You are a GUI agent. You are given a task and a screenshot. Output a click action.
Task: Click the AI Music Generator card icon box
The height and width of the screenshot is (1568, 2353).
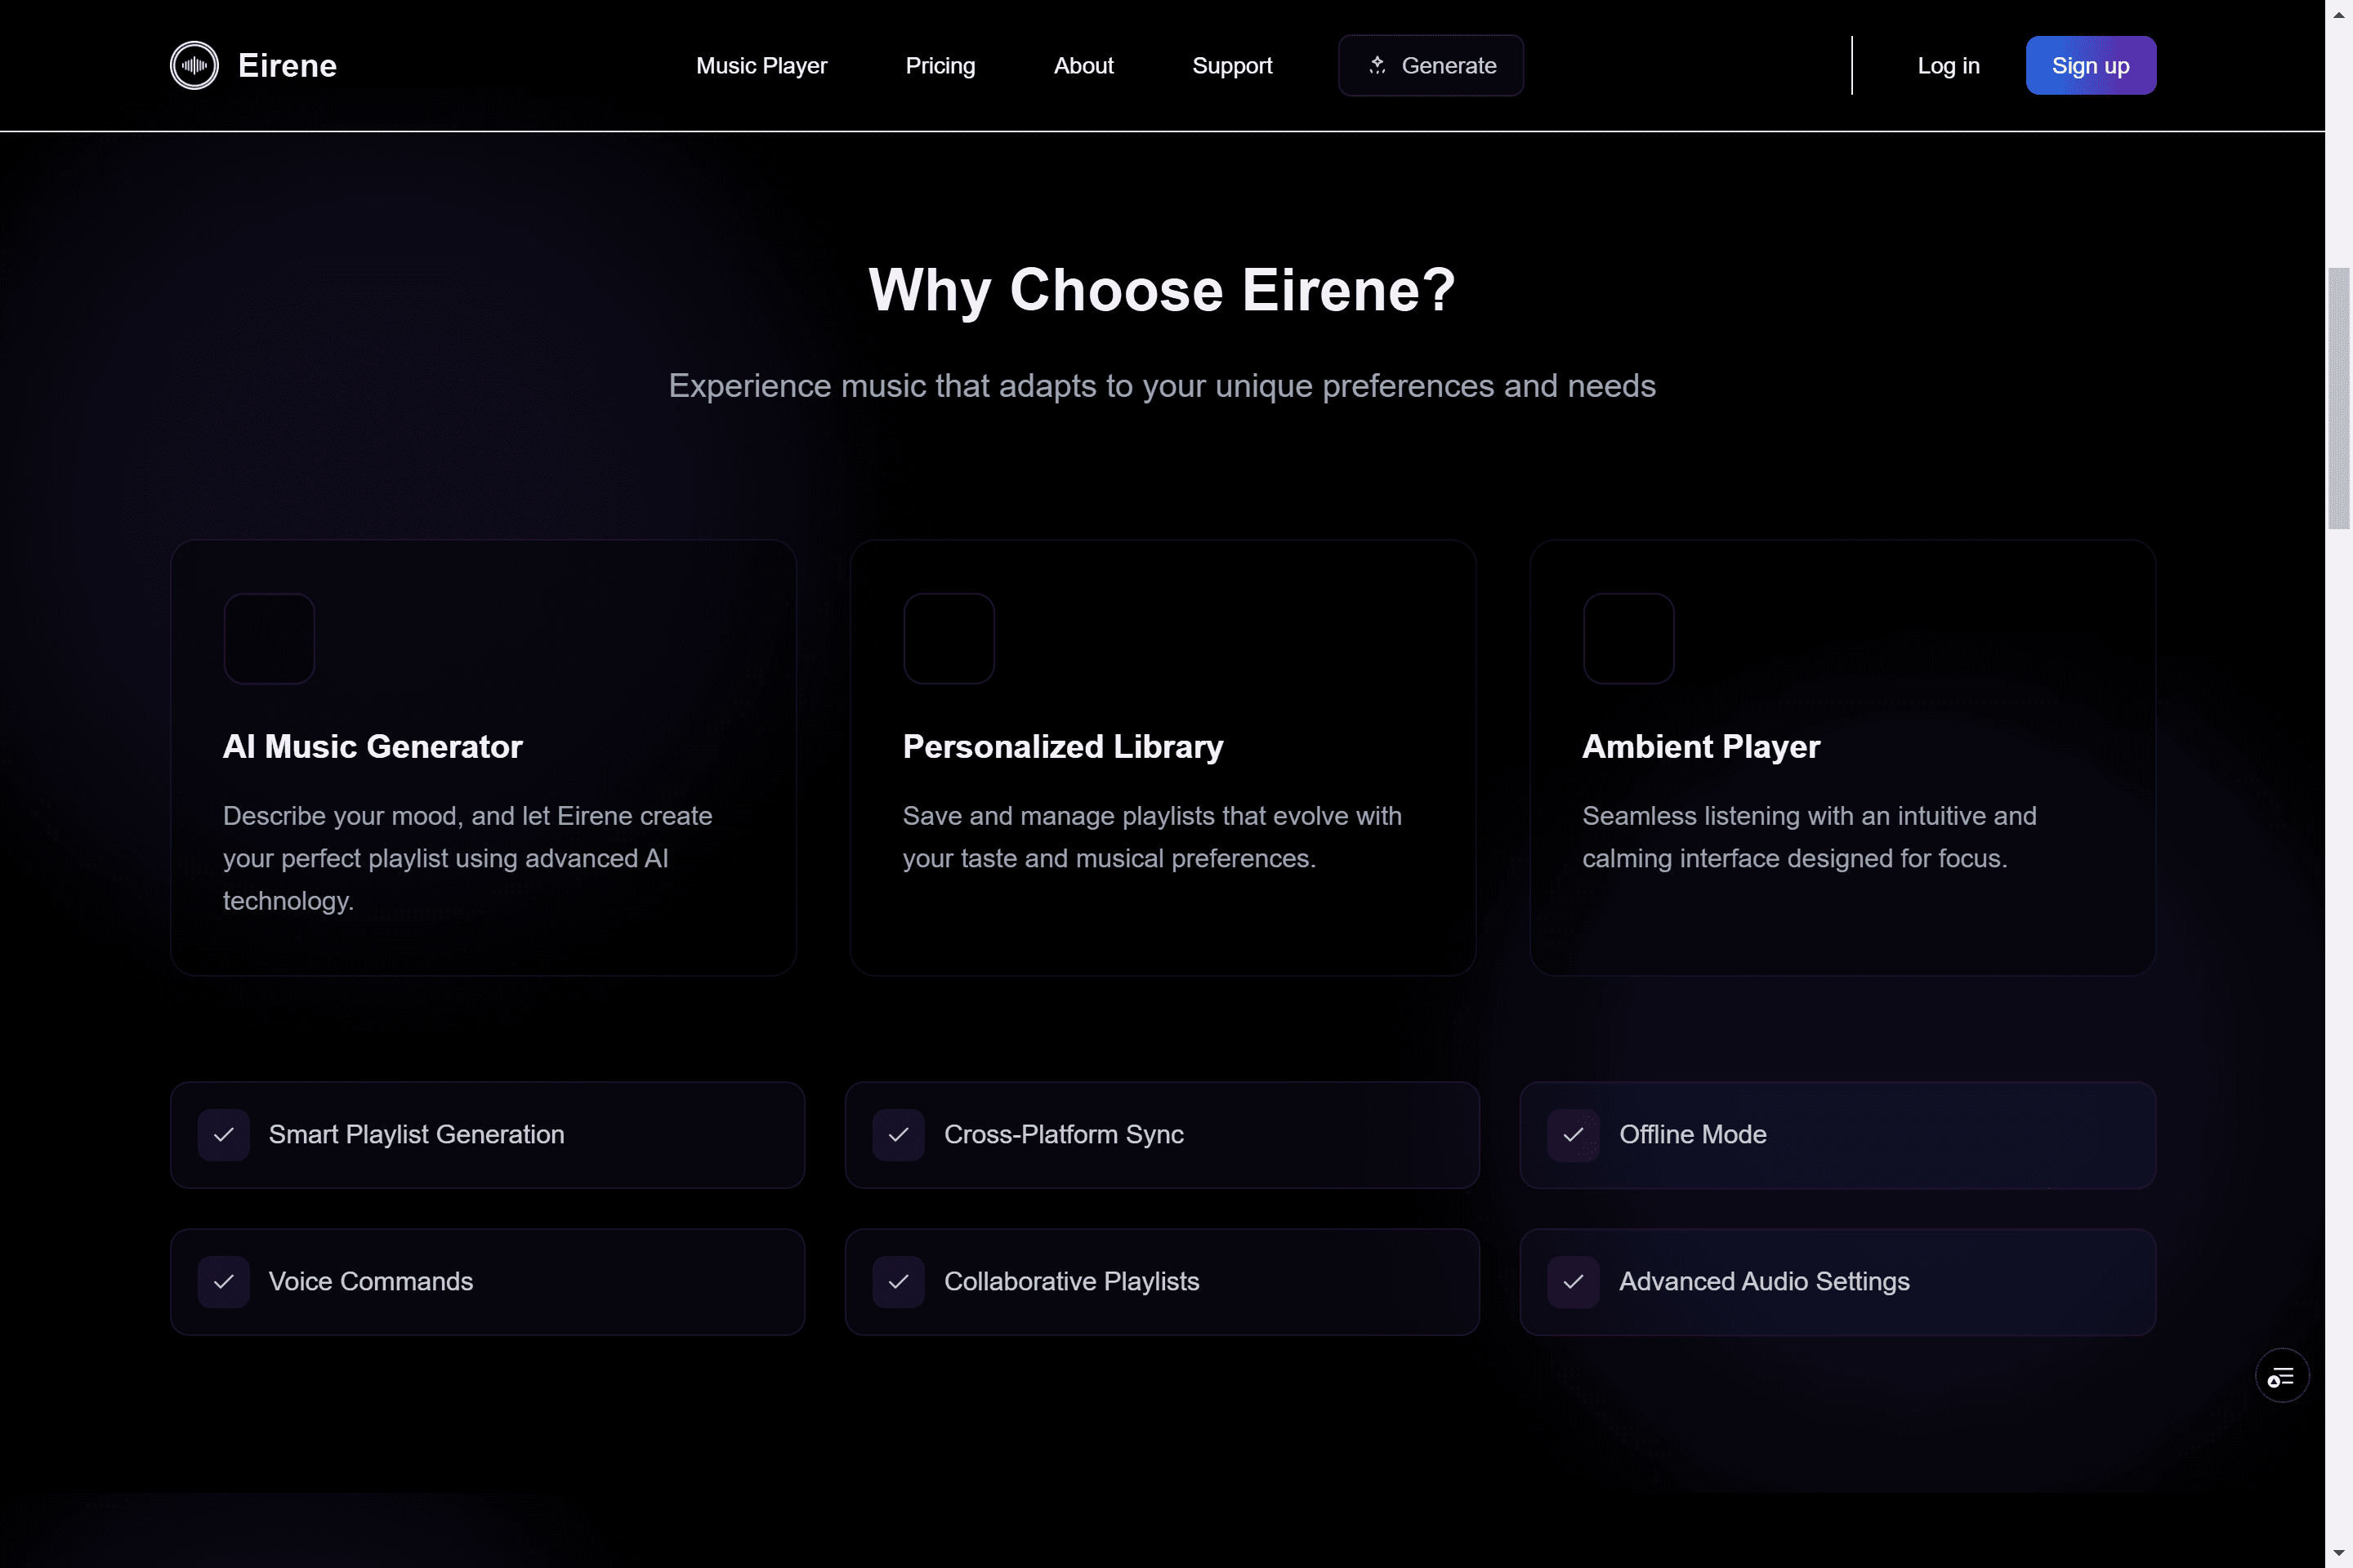point(269,638)
